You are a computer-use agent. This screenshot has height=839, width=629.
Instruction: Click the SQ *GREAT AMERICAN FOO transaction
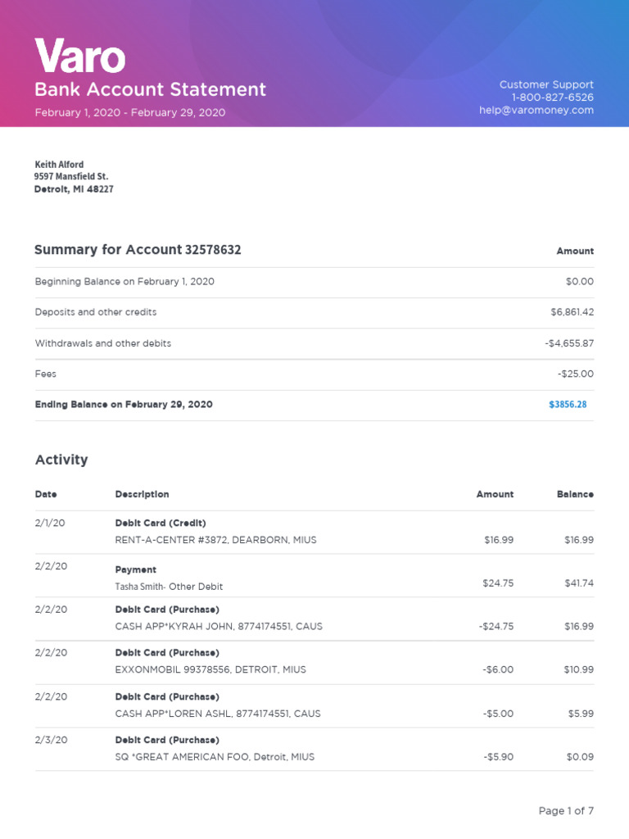[x=215, y=757]
